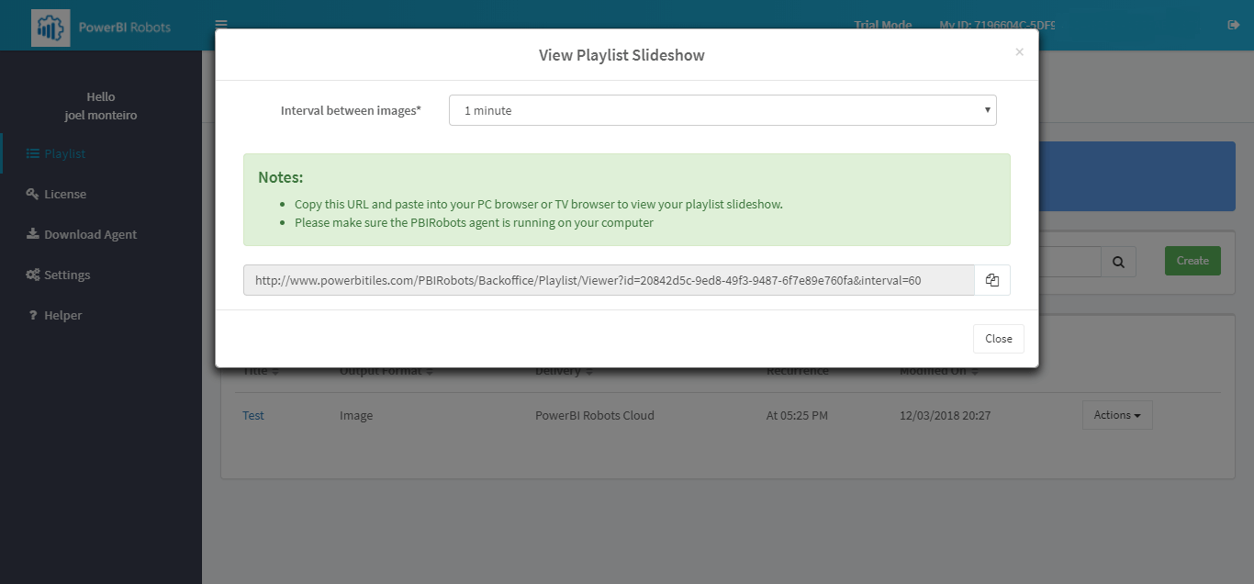The height and width of the screenshot is (584, 1254).
Task: Close the View Playlist Slideshow dialog
Action: click(x=998, y=338)
